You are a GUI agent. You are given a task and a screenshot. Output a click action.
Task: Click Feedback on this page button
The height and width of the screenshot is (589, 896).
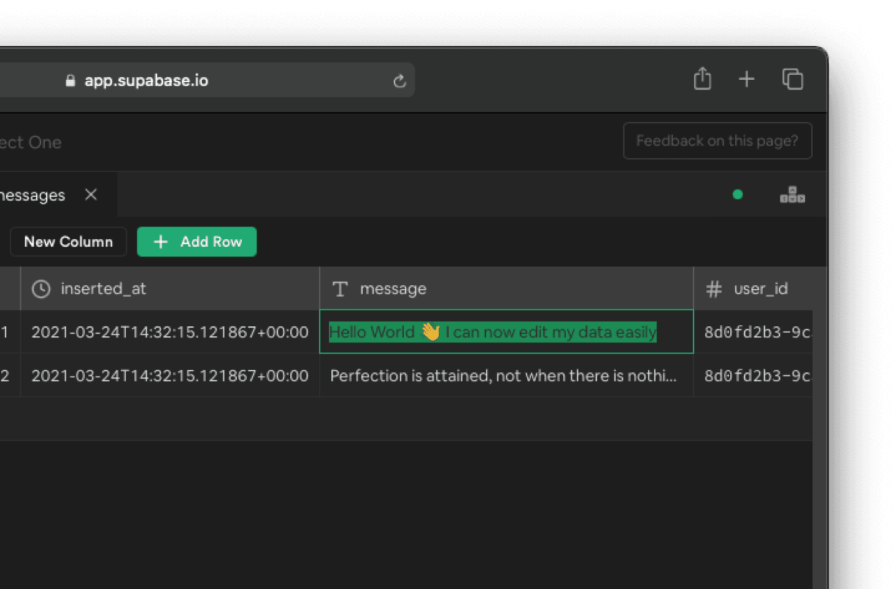pyautogui.click(x=717, y=141)
